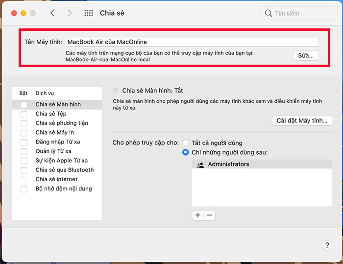Screen dimensions: 343x264
Task: Click the magnifying glass search icon
Action: click(x=268, y=13)
